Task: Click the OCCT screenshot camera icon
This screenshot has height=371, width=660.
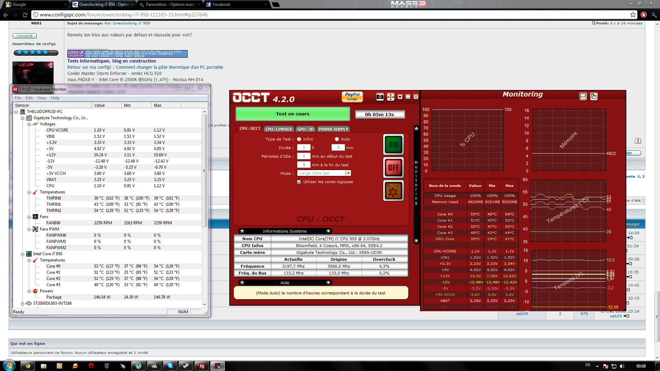Action: click(x=380, y=97)
